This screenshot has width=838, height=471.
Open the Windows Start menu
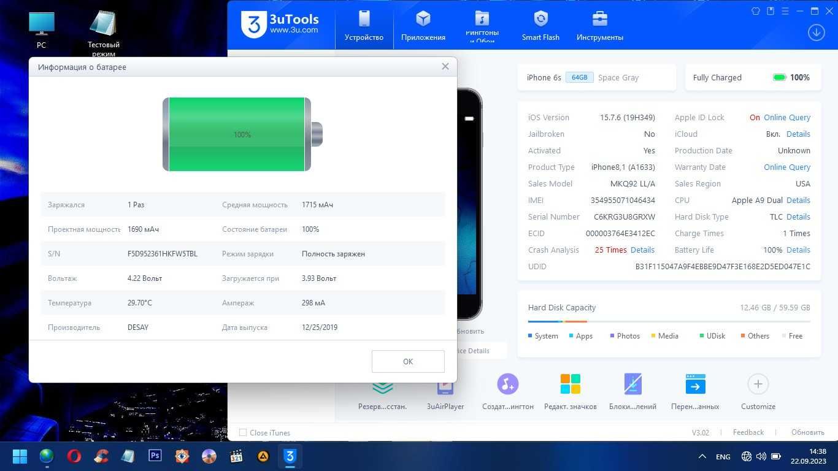[x=20, y=456]
